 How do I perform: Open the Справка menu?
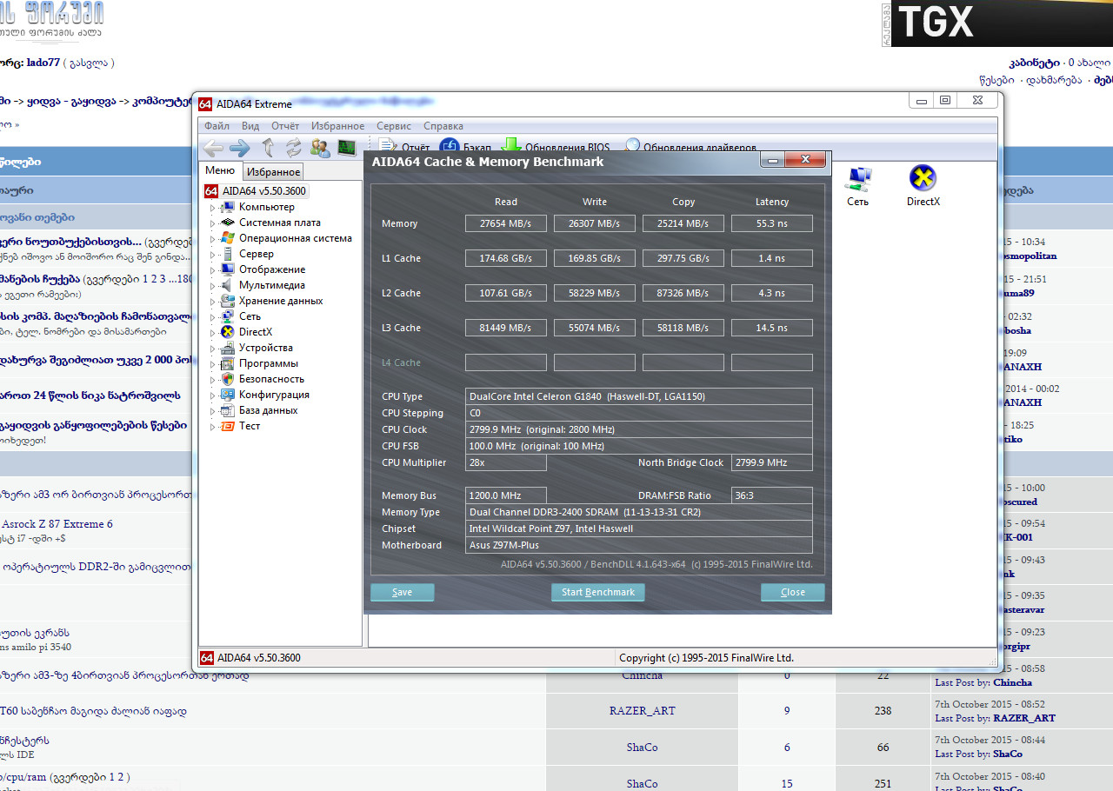[x=443, y=126]
